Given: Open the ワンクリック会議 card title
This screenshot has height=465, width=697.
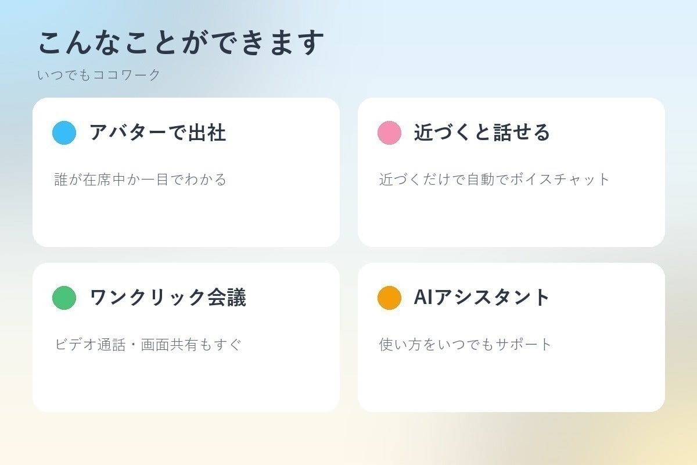Looking at the screenshot, I should [x=168, y=298].
